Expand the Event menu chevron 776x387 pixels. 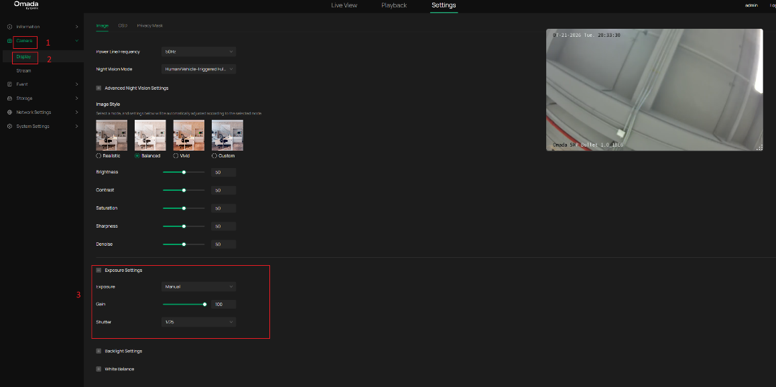click(x=76, y=84)
